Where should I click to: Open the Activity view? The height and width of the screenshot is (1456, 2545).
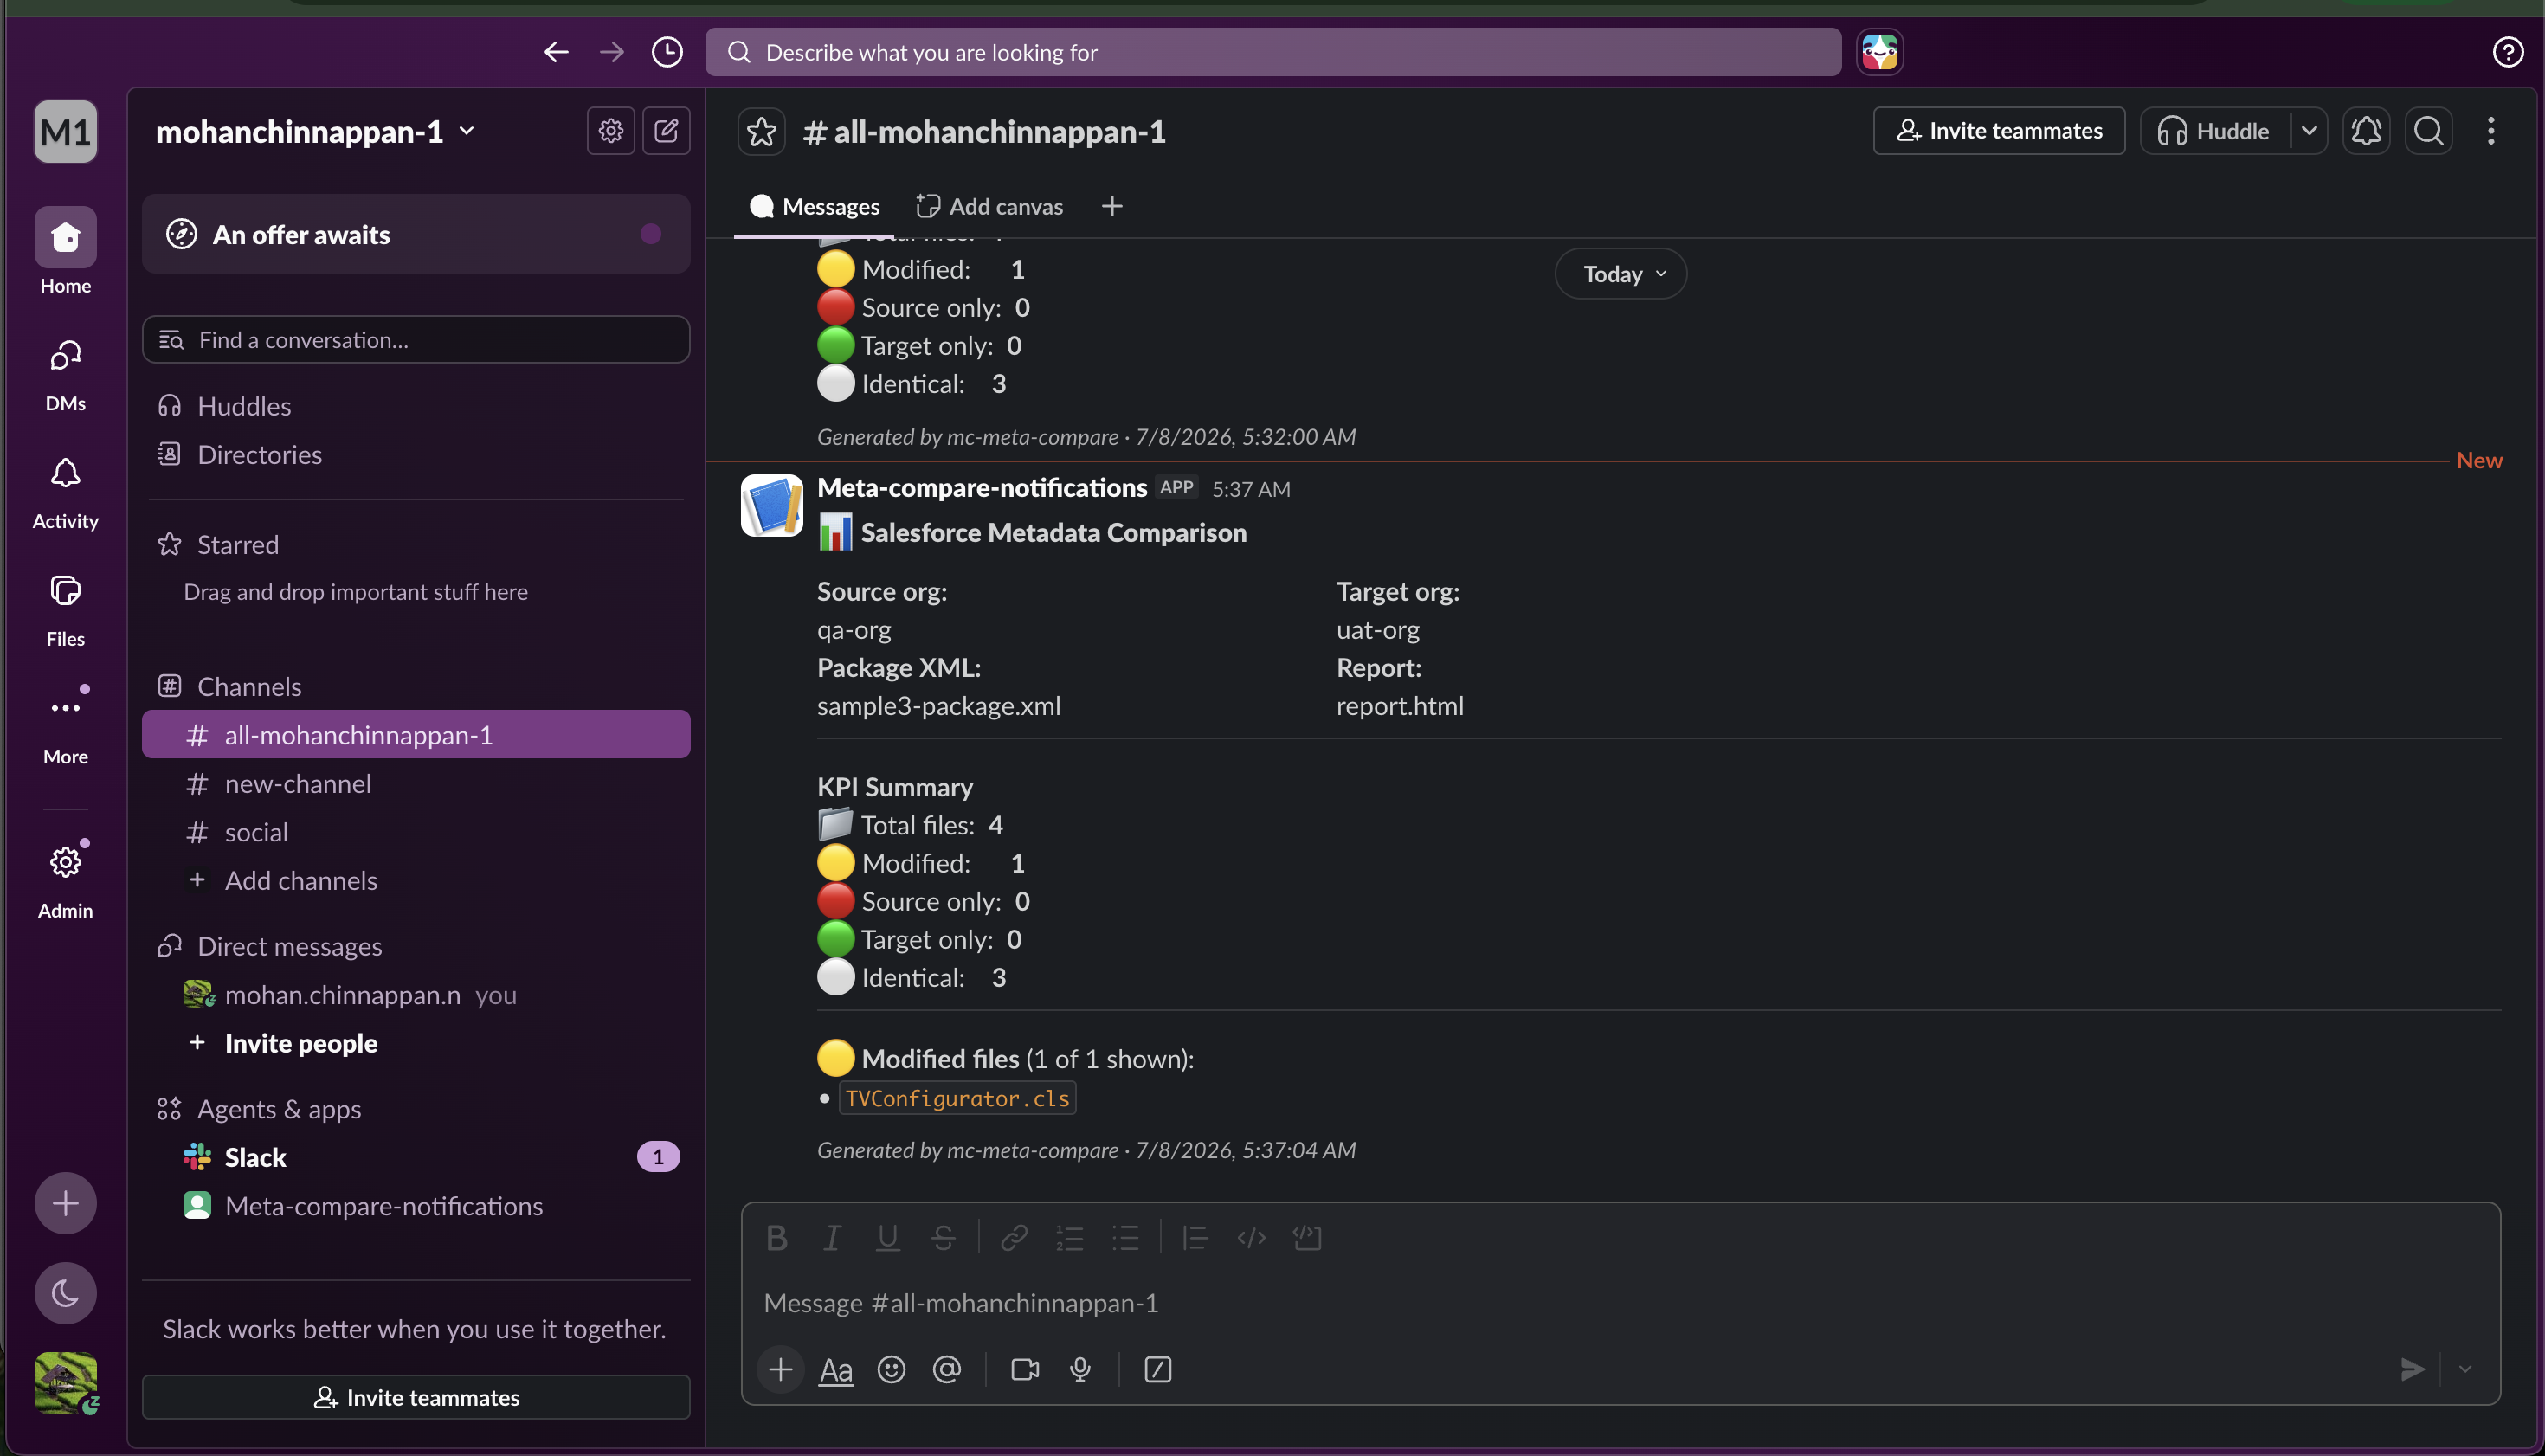point(65,492)
